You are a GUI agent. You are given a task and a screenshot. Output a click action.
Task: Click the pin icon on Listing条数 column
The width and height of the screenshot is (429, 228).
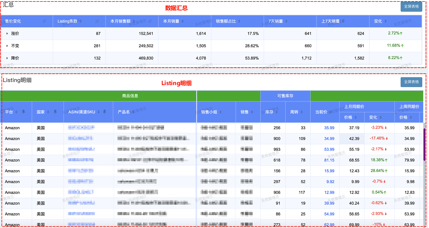click(97, 21)
